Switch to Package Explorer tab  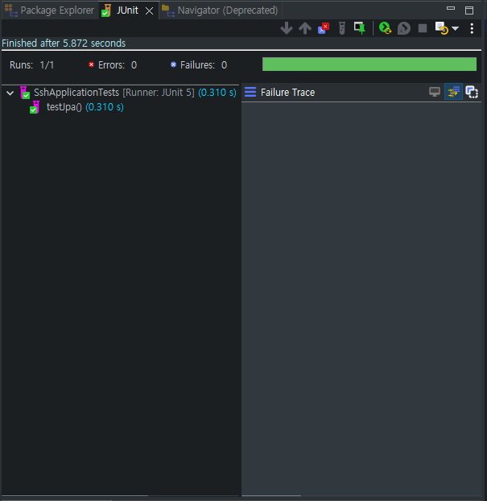[x=50, y=10]
